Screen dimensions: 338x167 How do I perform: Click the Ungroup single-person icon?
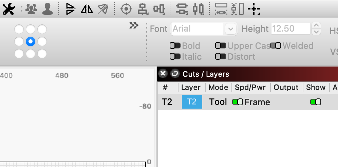[48, 9]
